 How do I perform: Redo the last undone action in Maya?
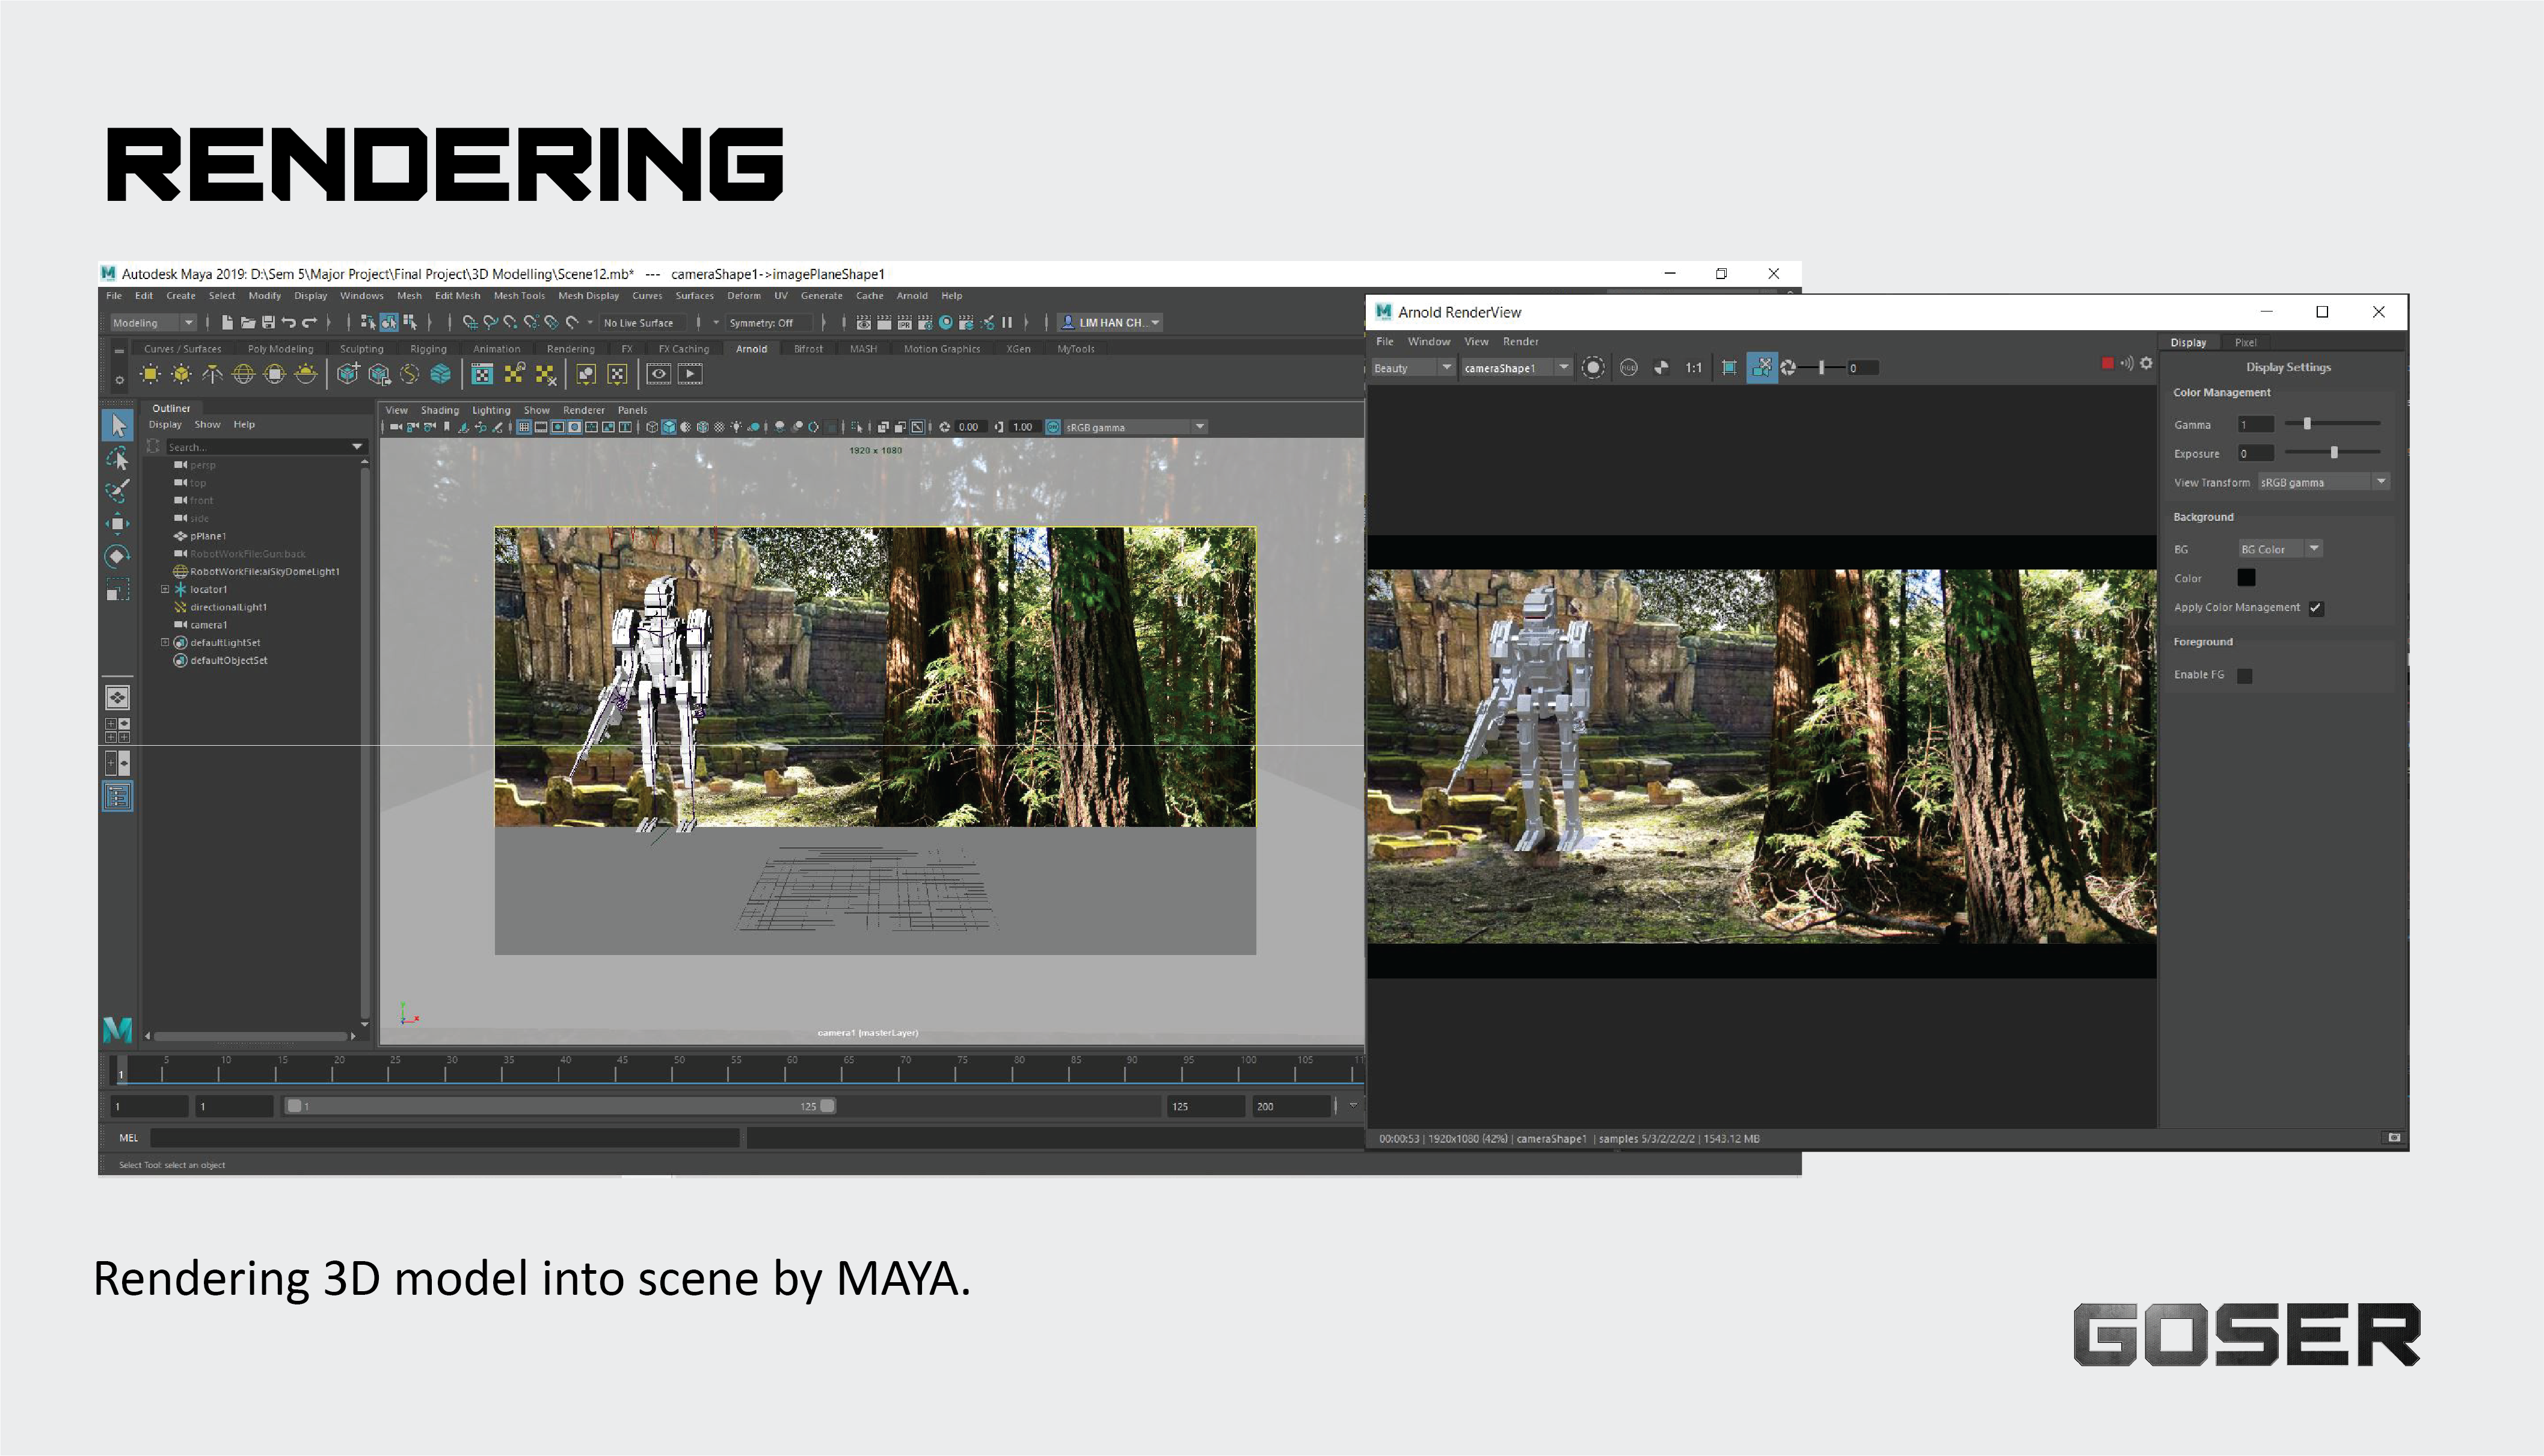[x=309, y=322]
